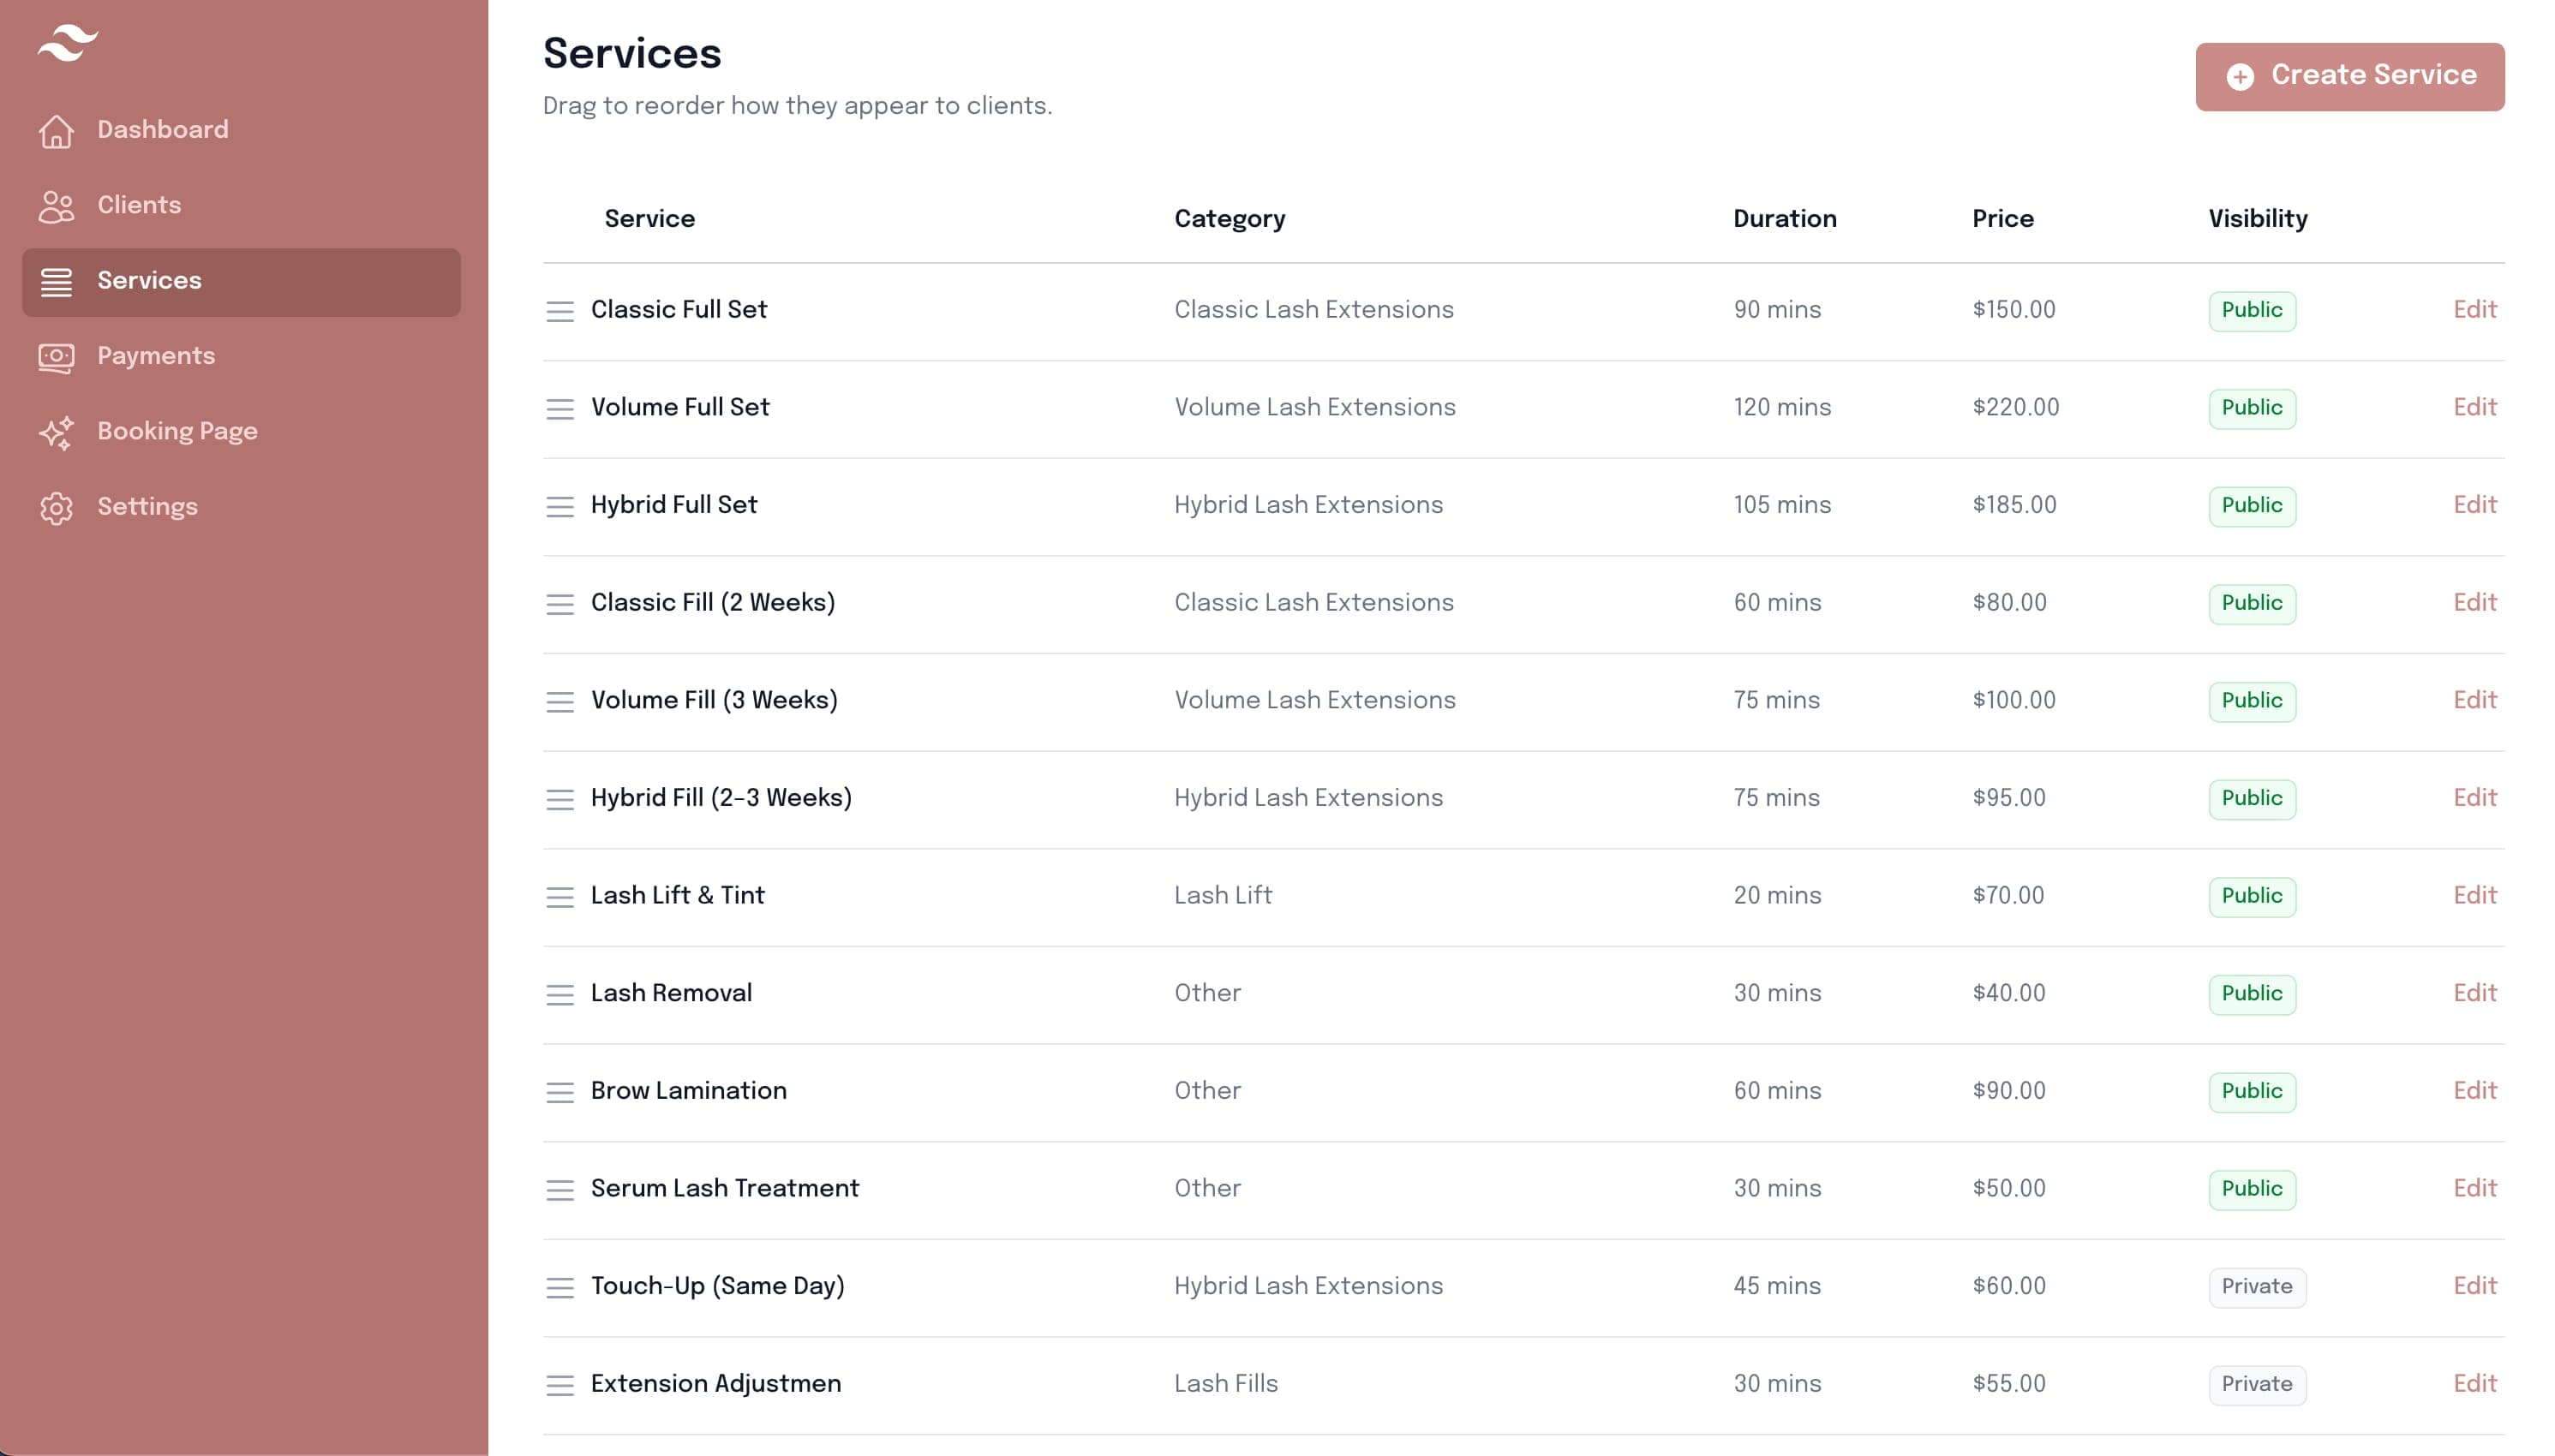2555x1456 pixels.
Task: Click the Visibility column header
Action: [2257, 219]
